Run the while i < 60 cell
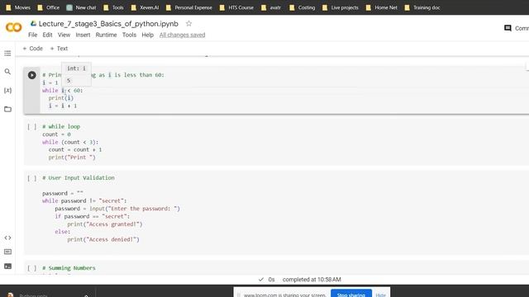The image size is (529, 297). [x=32, y=75]
